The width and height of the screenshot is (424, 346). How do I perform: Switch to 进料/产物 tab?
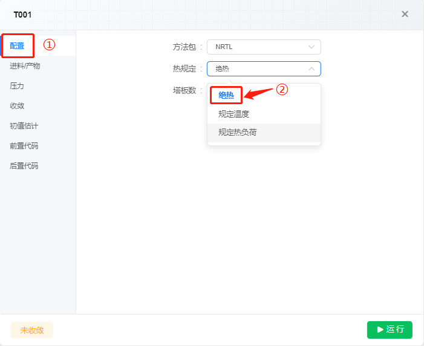[x=25, y=66]
